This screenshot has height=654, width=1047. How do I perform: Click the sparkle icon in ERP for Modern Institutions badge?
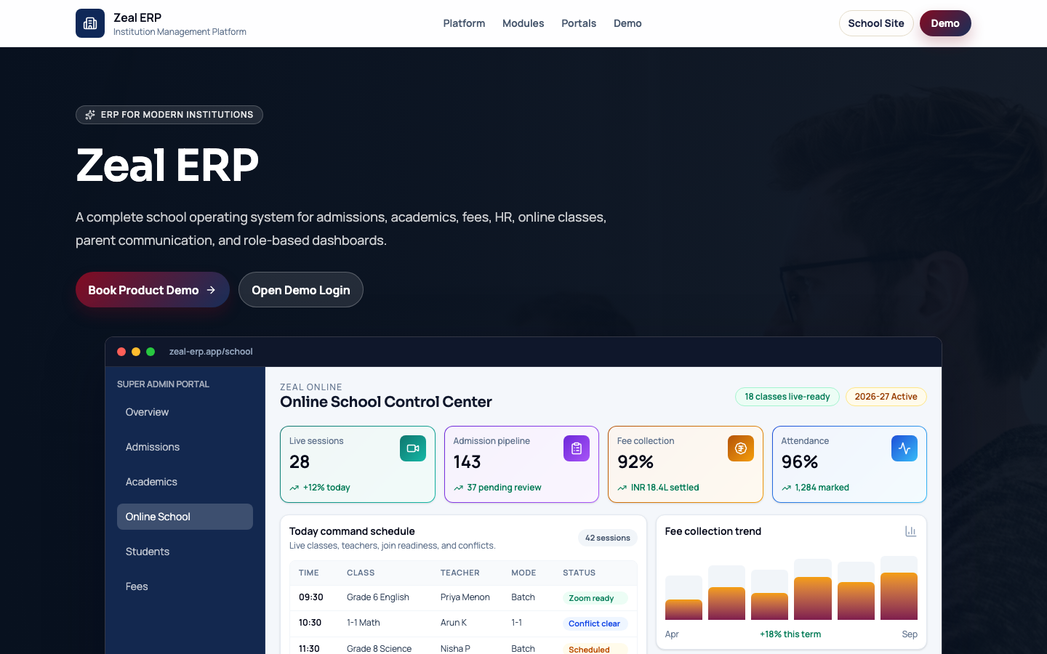pos(90,115)
